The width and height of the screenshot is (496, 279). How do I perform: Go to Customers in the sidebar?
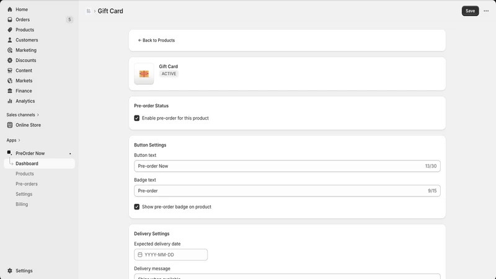coord(27,40)
